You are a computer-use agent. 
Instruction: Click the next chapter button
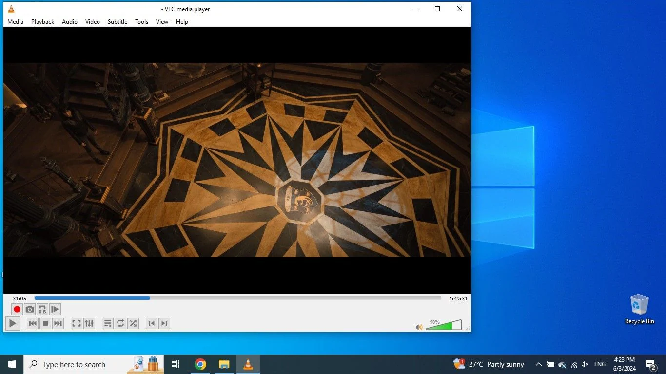164,323
